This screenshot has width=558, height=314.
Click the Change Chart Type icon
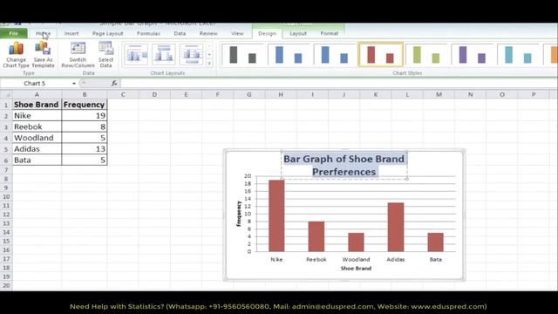coord(16,54)
